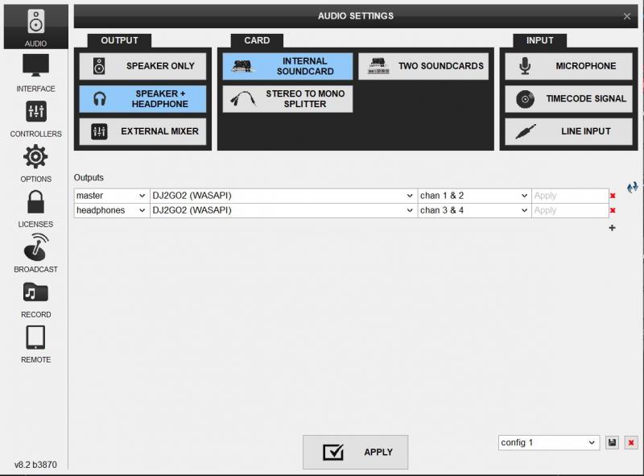Click the CARD section tab label

(257, 41)
